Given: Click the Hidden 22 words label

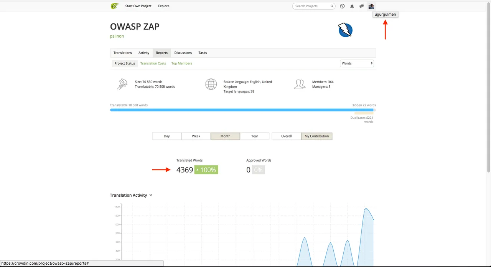Looking at the screenshot, I should coord(364,105).
